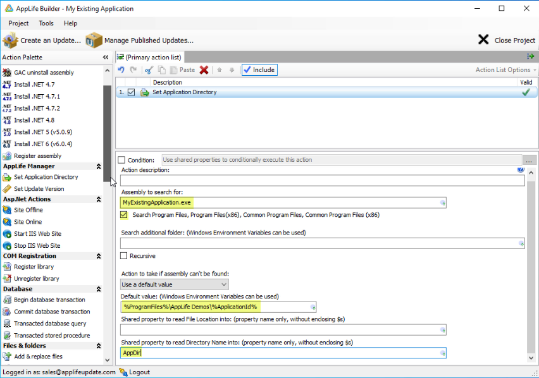Select Install .NET 4.8 action
The height and width of the screenshot is (378, 539).
pos(28,120)
